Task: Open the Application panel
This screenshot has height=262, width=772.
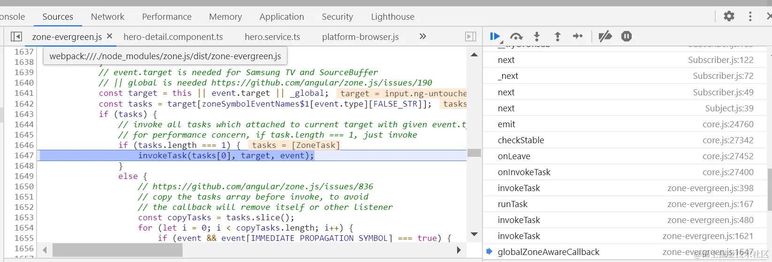Action: (282, 17)
